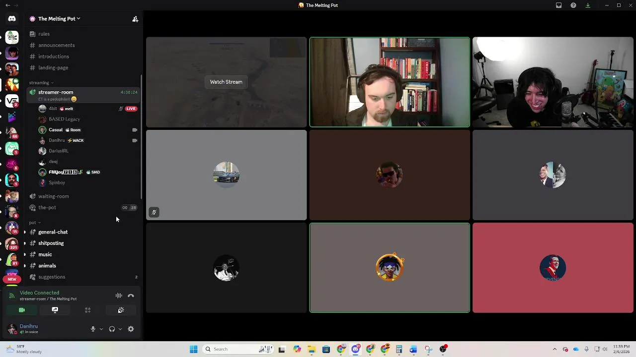
Task: Expand general-chat threads arrow
Action: [25, 232]
